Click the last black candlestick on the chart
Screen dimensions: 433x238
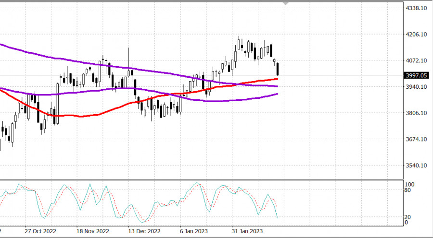(x=278, y=69)
